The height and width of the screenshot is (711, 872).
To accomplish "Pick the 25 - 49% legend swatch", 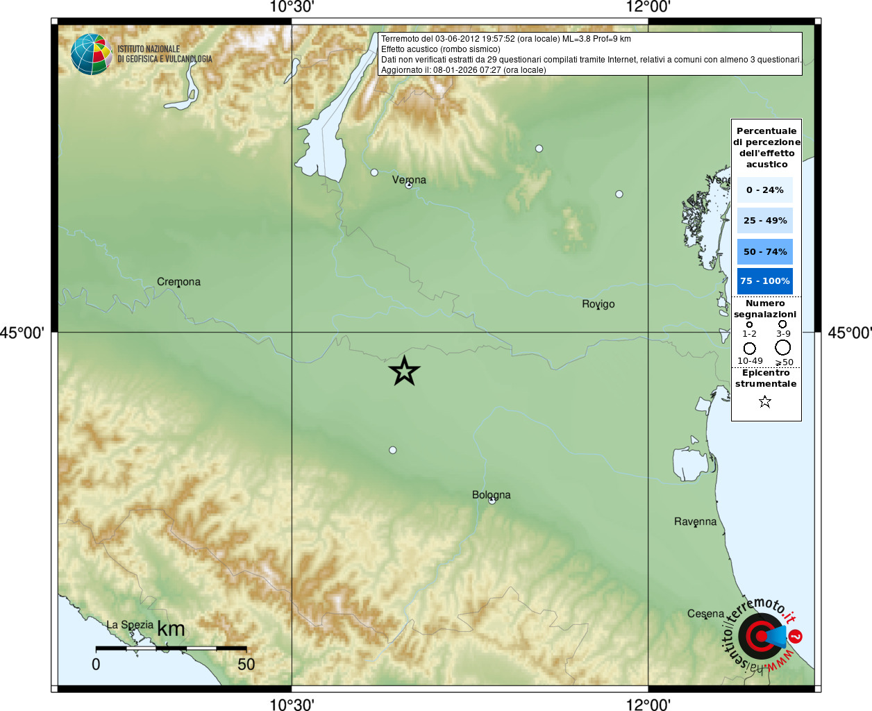I will pyautogui.click(x=764, y=221).
